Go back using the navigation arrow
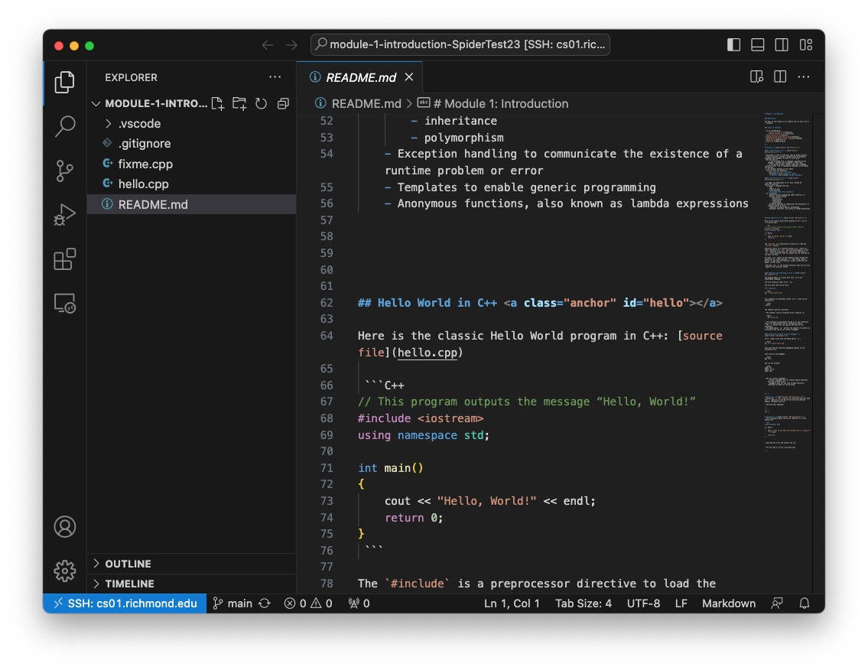Viewport: 868px width, 670px height. click(x=268, y=45)
